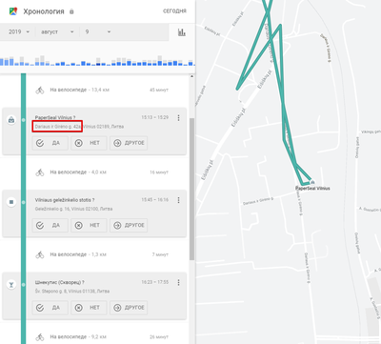Click bicycle icon for 13,4 км ride
This screenshot has width=381, height=344.
40,90
